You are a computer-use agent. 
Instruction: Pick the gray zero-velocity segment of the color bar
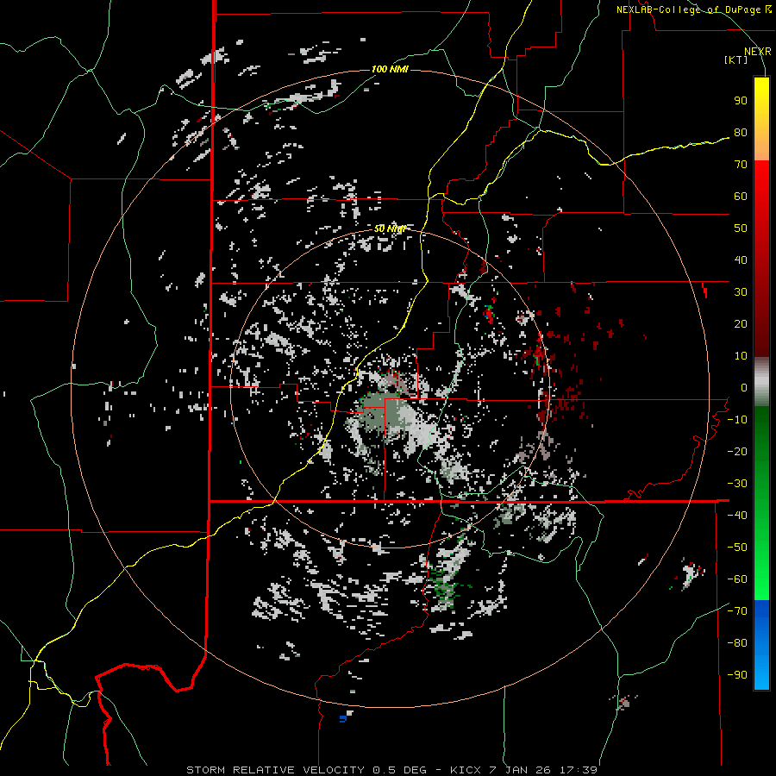pyautogui.click(x=761, y=382)
